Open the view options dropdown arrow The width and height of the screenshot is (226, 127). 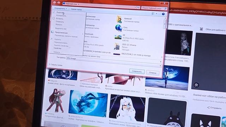coord(156,14)
